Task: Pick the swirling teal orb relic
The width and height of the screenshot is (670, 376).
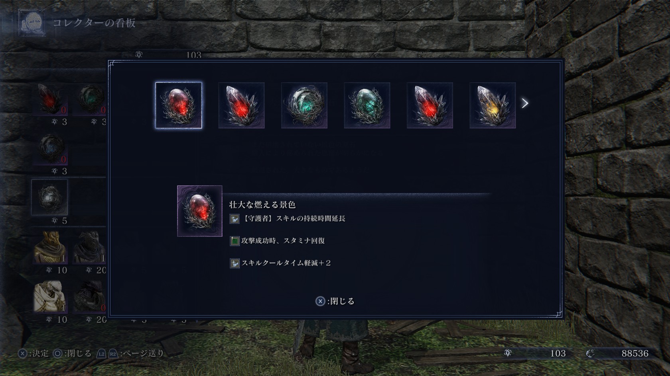Action: 304,105
